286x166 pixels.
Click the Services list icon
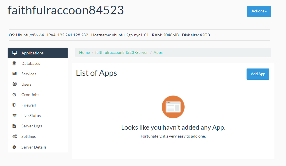[x=14, y=74]
